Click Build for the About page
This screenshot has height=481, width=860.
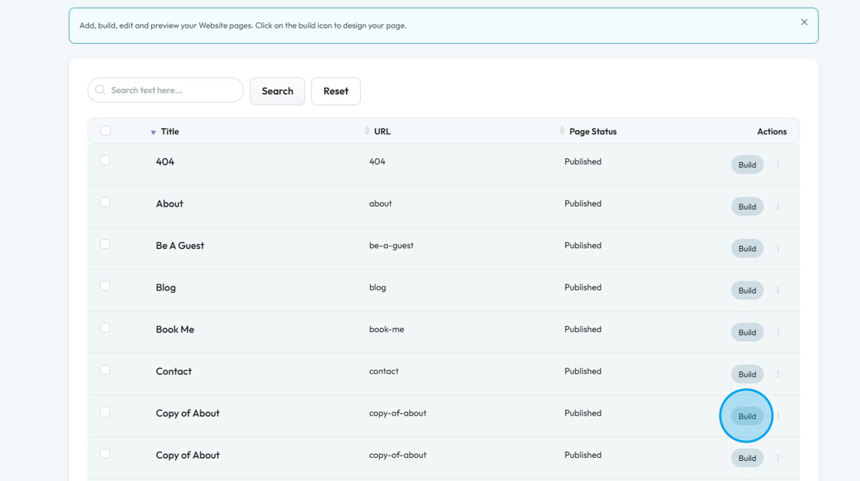point(747,207)
